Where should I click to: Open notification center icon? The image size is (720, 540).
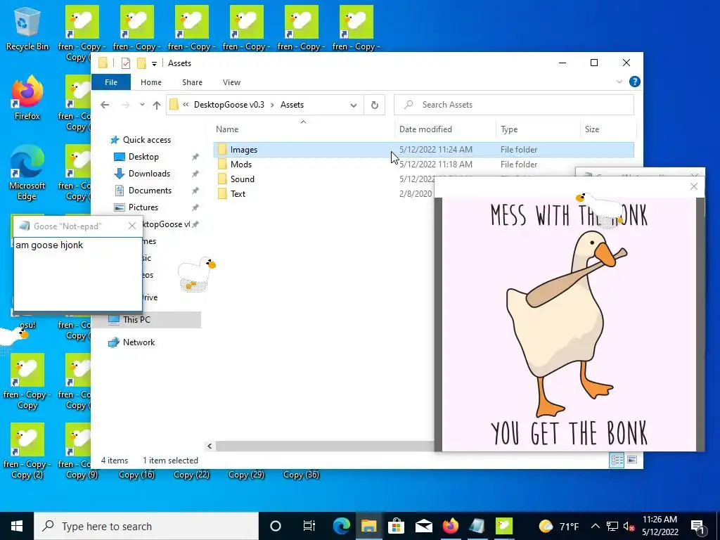pyautogui.click(x=697, y=526)
